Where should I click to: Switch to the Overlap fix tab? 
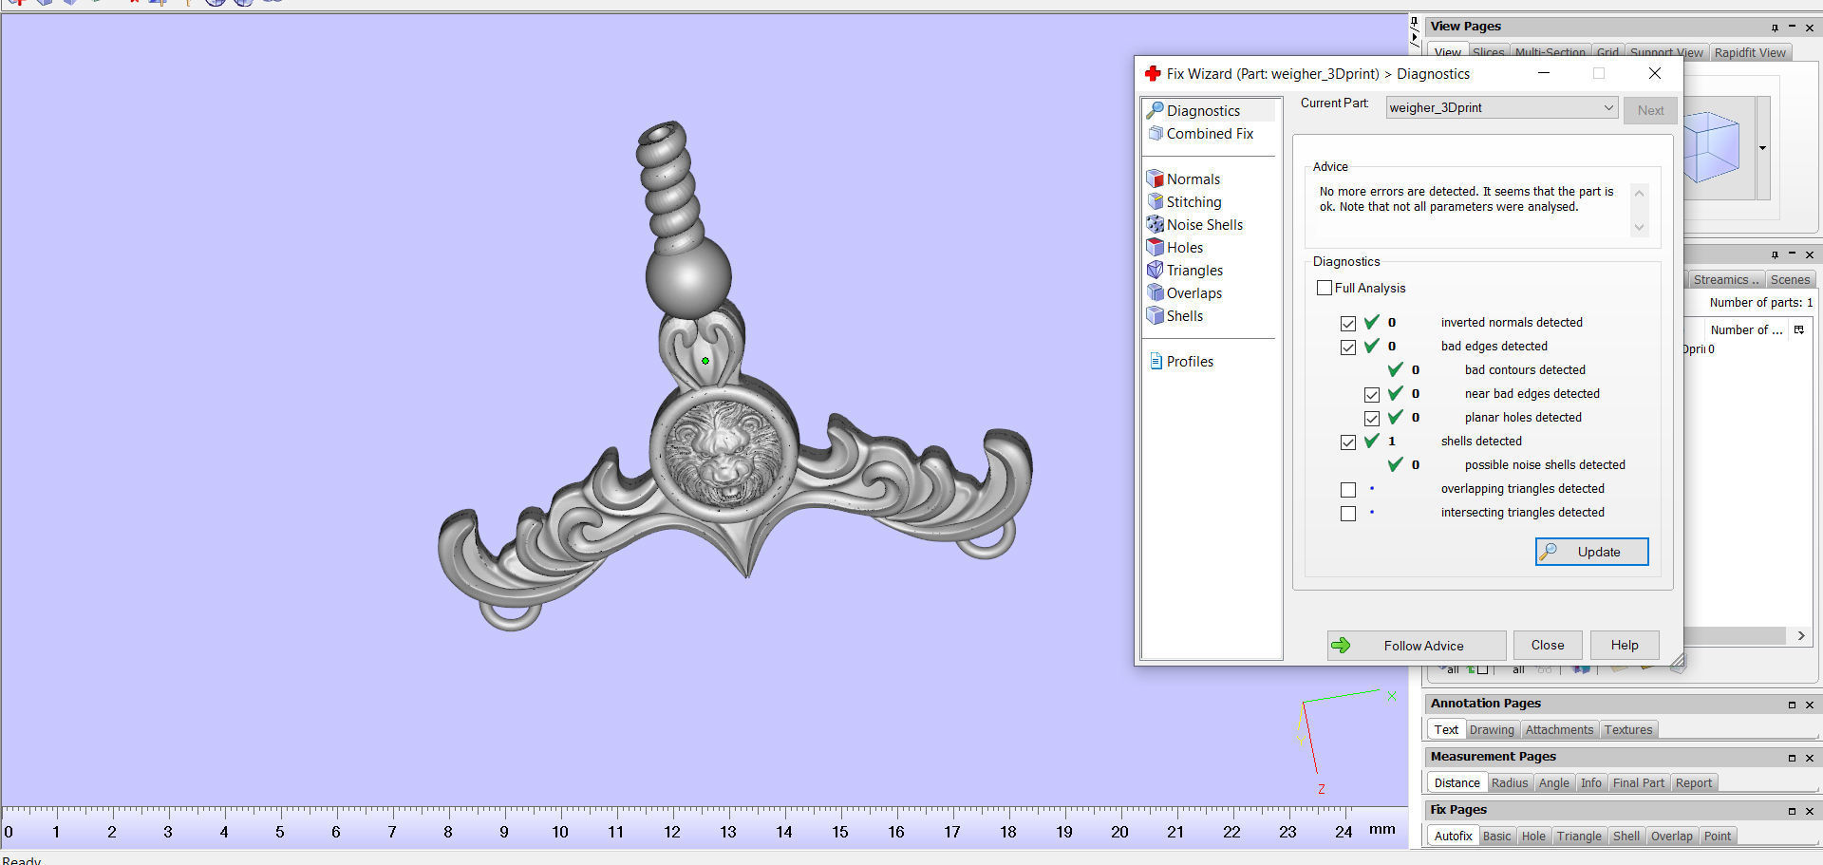1672,836
